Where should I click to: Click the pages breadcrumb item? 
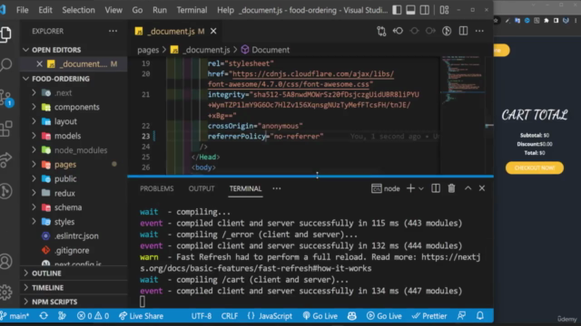pyautogui.click(x=148, y=50)
